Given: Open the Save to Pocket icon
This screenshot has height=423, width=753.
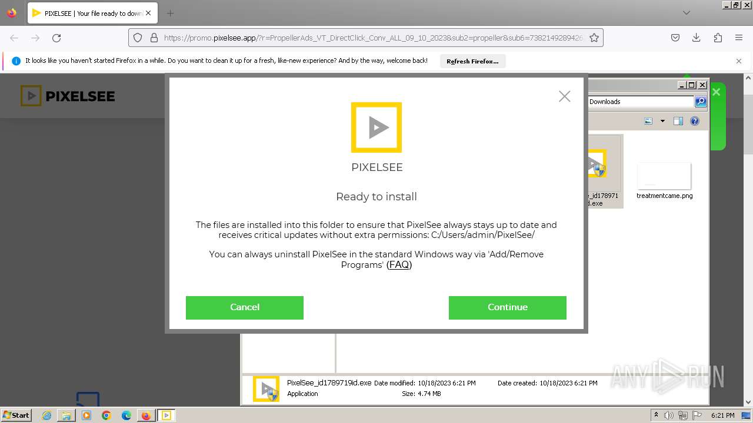Looking at the screenshot, I should coord(675,38).
